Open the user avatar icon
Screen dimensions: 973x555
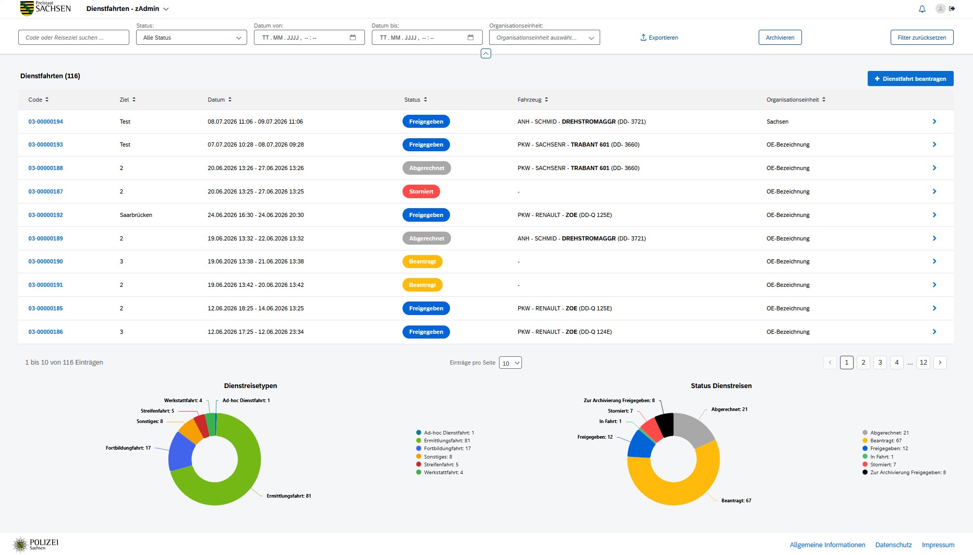pyautogui.click(x=940, y=8)
